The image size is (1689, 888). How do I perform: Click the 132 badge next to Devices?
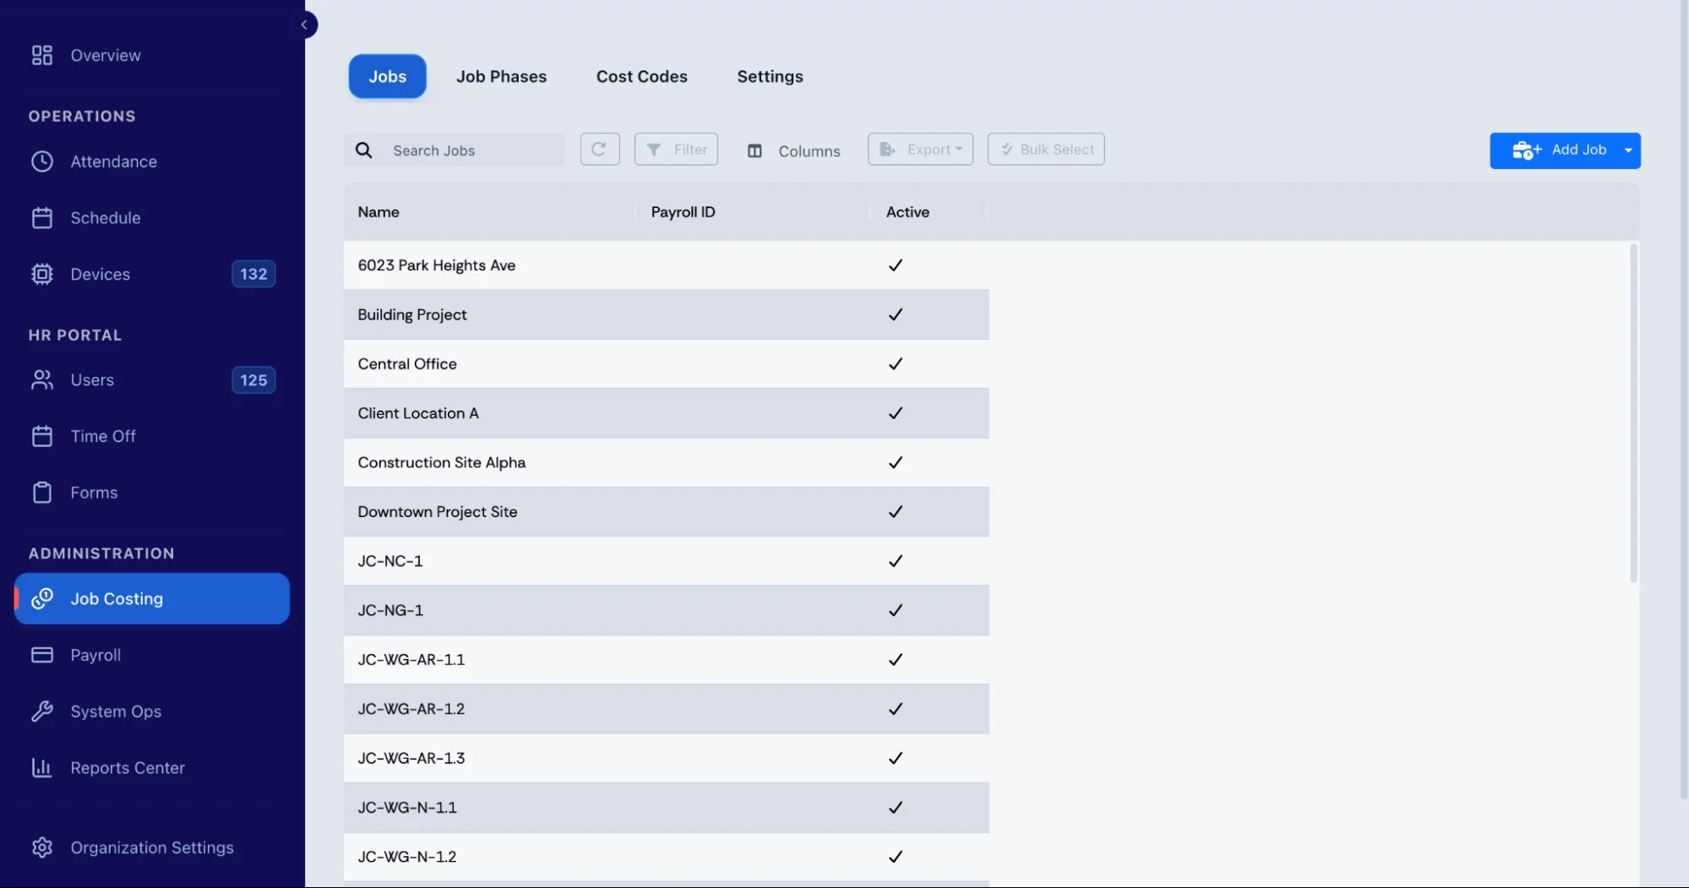coord(253,274)
